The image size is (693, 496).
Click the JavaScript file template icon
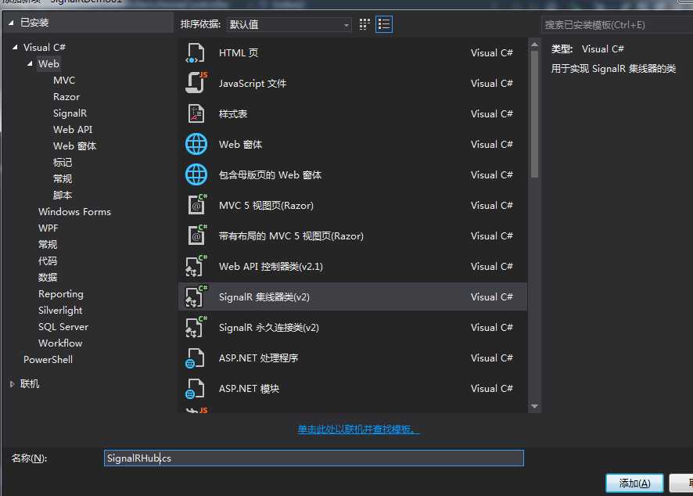coord(196,83)
